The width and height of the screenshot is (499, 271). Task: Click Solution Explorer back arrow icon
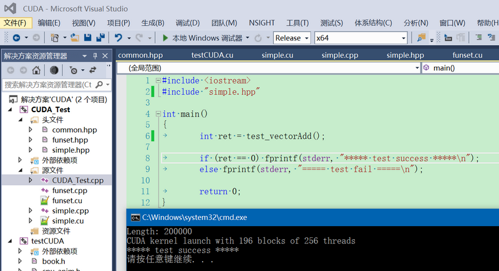(11, 70)
